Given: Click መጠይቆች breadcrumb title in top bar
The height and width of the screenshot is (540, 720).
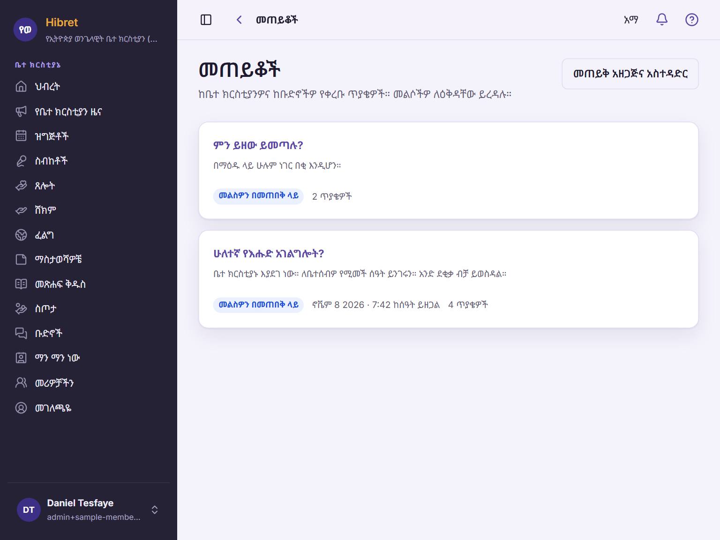Looking at the screenshot, I should pyautogui.click(x=277, y=20).
